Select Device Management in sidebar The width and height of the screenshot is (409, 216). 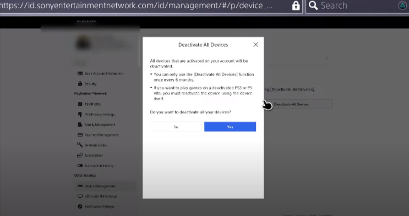pyautogui.click(x=105, y=186)
